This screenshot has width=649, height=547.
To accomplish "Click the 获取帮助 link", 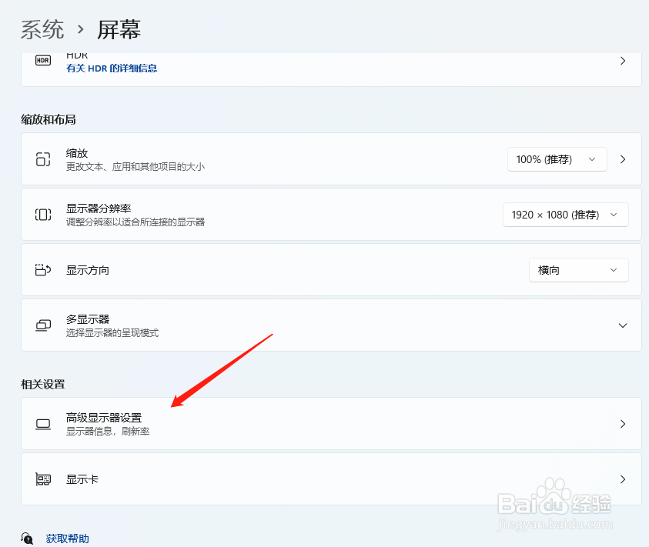I will coord(68,539).
